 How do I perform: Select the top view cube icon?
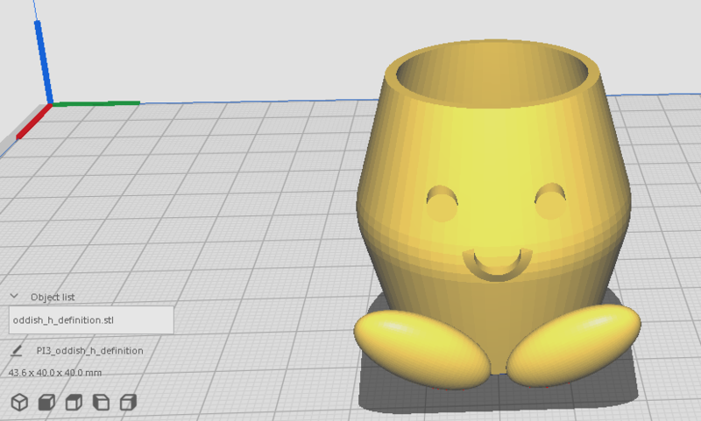click(74, 402)
